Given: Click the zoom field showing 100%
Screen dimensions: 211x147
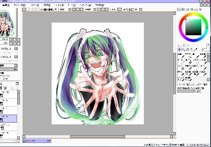Looking at the screenshot, I should [x=64, y=10].
